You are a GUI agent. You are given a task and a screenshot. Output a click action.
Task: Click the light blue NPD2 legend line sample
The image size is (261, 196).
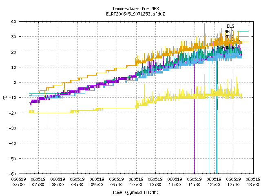[x=243, y=36]
